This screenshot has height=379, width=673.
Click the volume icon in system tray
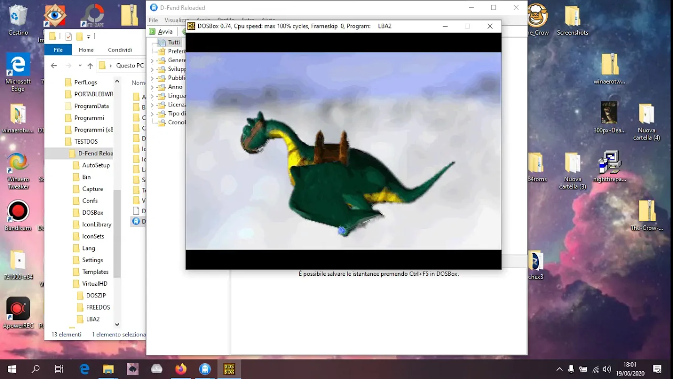607,369
